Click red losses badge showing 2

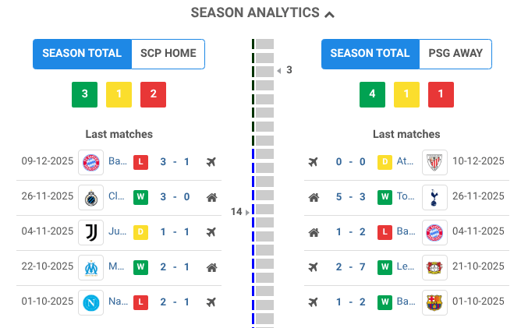[x=153, y=94]
